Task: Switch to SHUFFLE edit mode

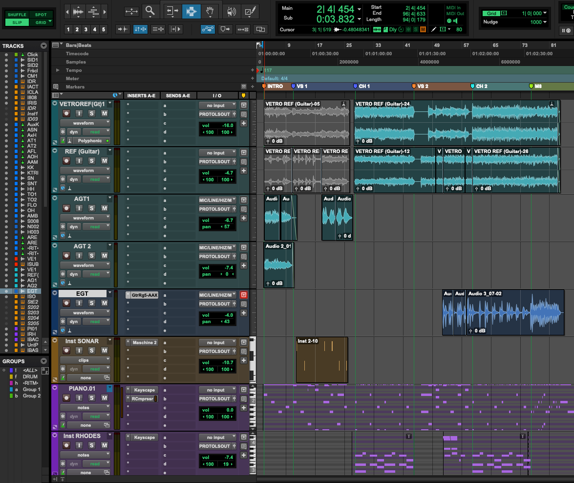Action: (x=17, y=15)
